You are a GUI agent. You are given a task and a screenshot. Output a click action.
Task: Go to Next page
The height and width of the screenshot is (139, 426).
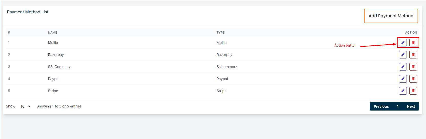(x=411, y=106)
